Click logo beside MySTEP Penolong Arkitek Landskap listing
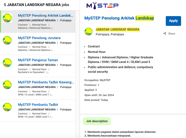The height and width of the screenshot is (138, 186). pyautogui.click(x=7, y=18)
